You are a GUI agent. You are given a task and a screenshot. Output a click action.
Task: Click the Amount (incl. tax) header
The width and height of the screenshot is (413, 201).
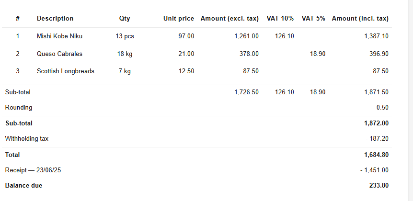(x=360, y=19)
